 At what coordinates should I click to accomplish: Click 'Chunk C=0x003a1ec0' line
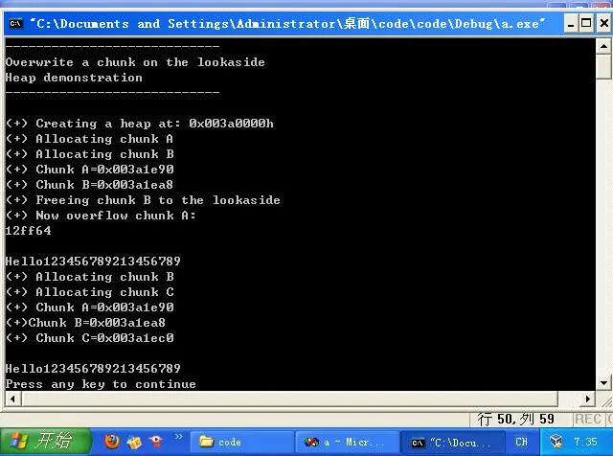pos(89,338)
